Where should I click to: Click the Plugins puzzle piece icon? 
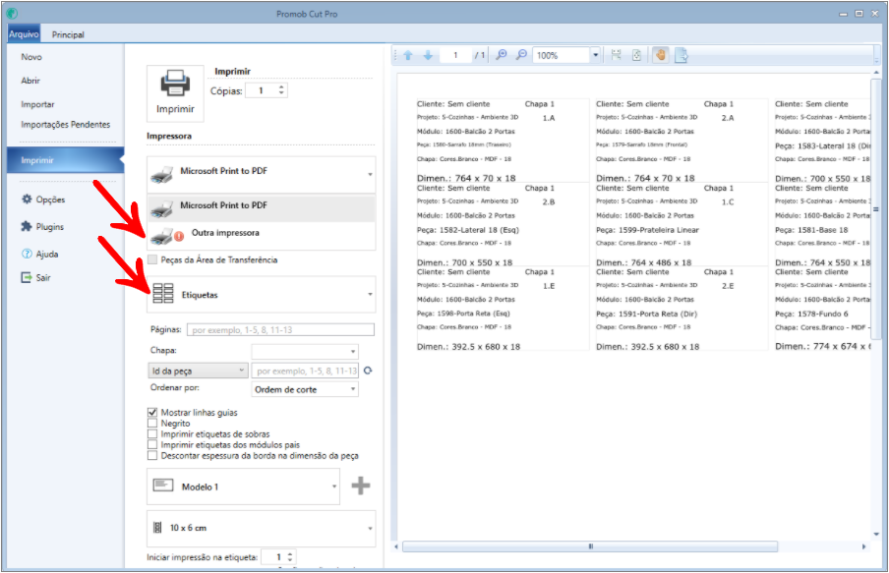coord(27,226)
